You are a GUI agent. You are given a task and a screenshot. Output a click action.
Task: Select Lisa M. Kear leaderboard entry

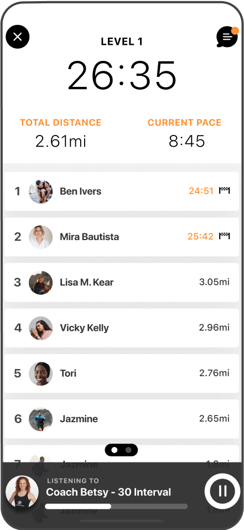tap(122, 282)
